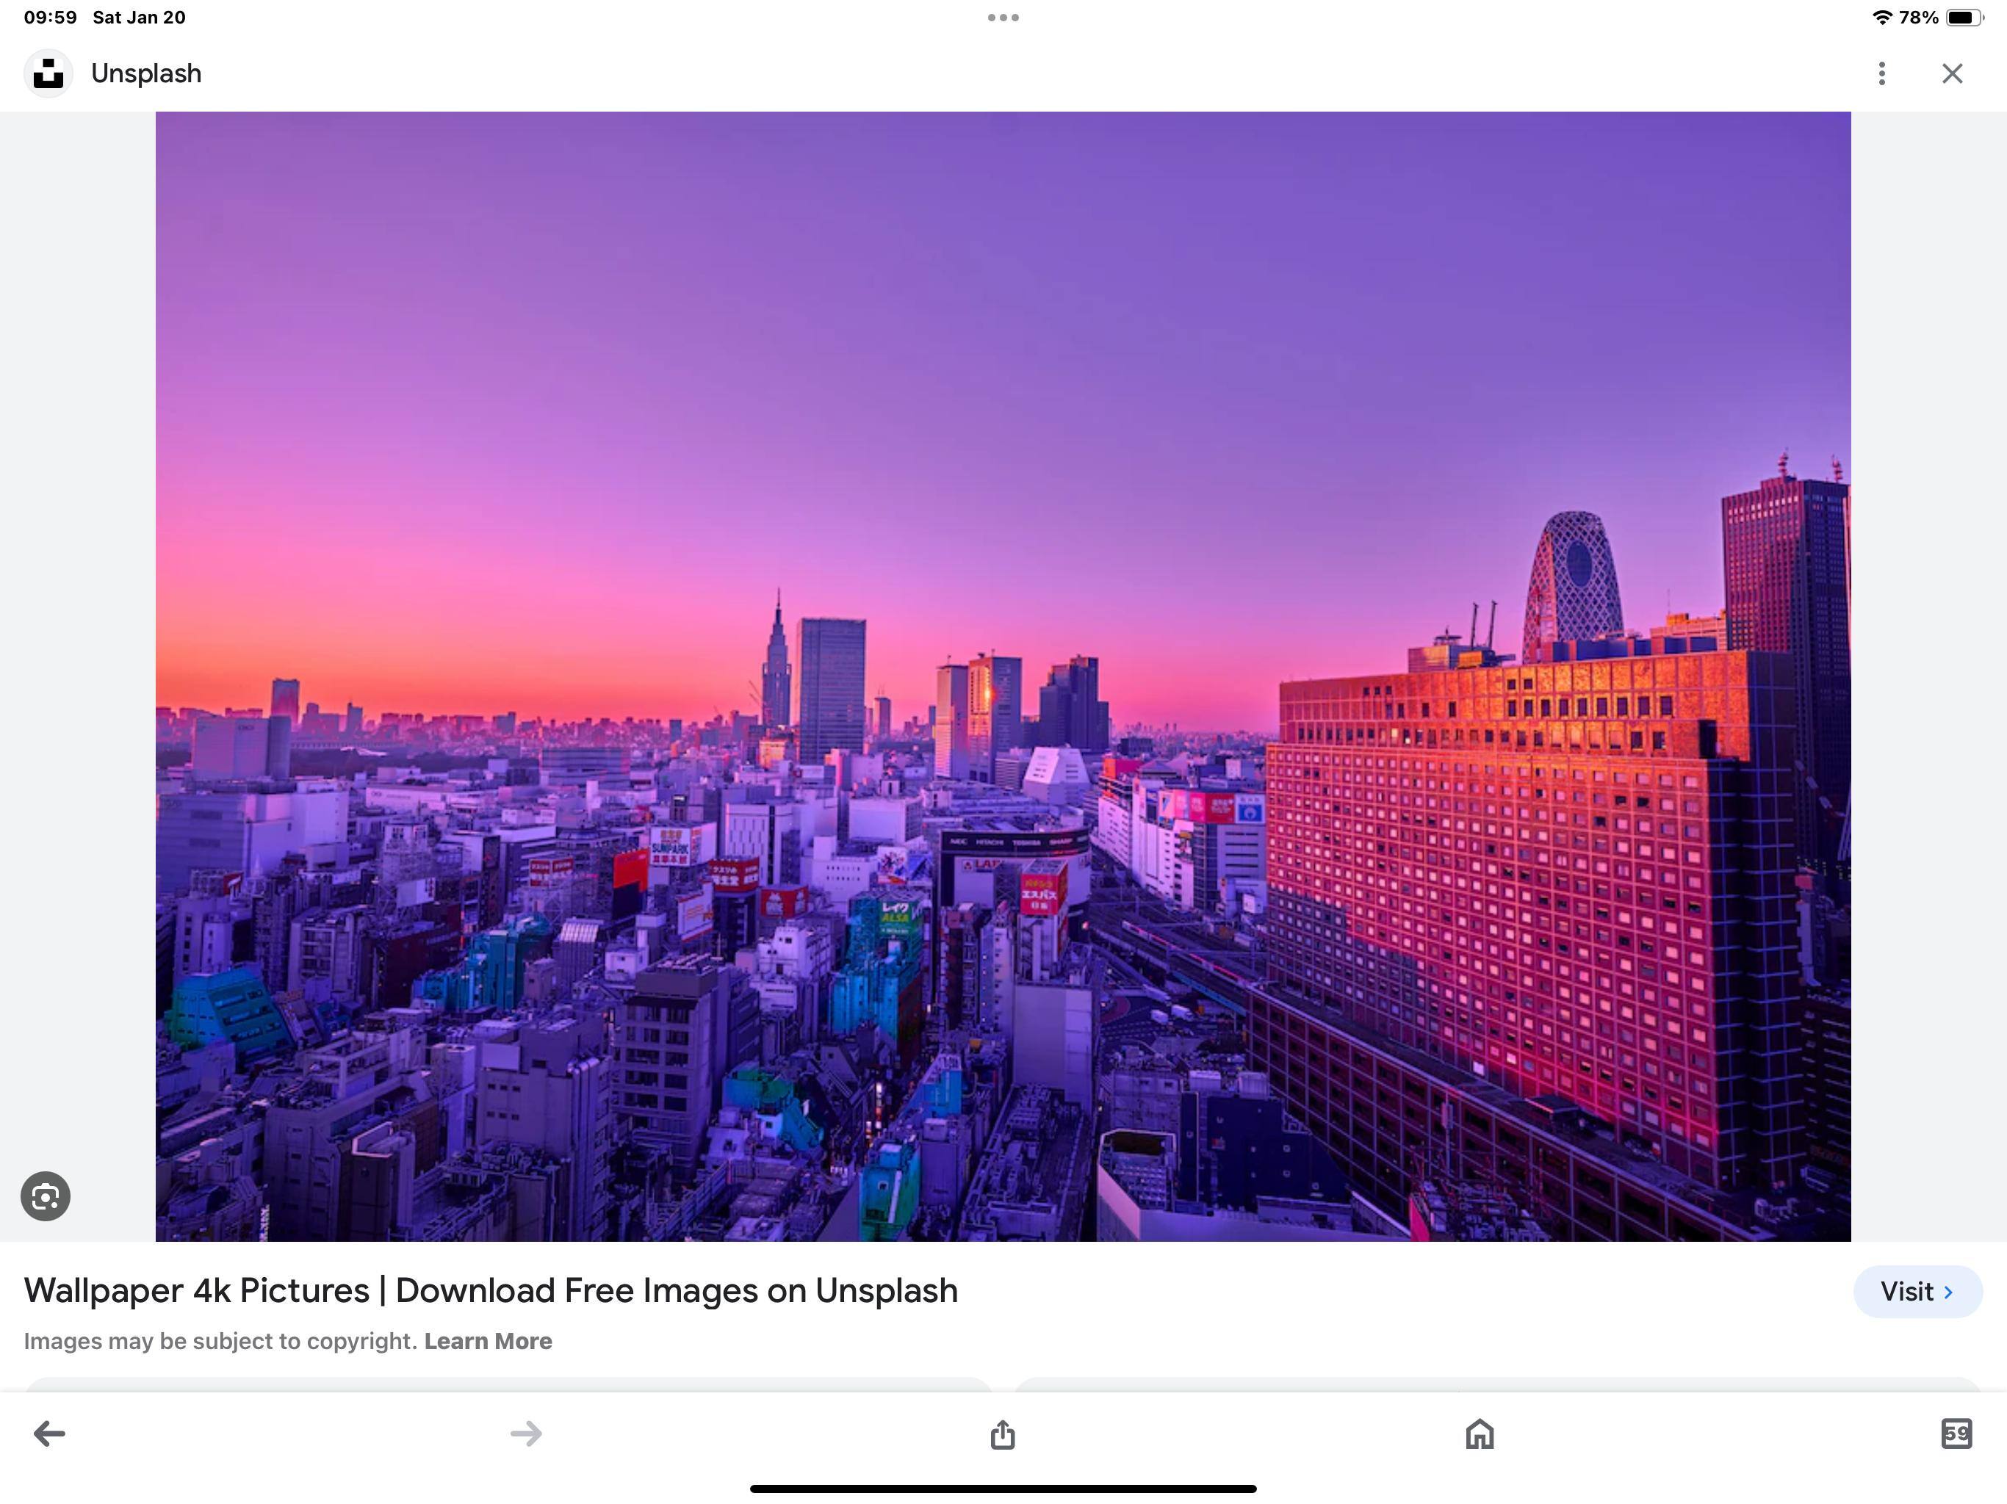
Task: Close the image preview with X
Action: 1952,73
